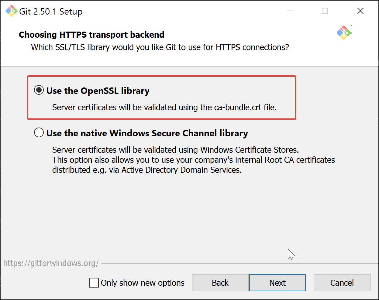Click the "Use the OpenSSL library" label text
The height and width of the screenshot is (300, 379).
pyautogui.click(x=98, y=91)
